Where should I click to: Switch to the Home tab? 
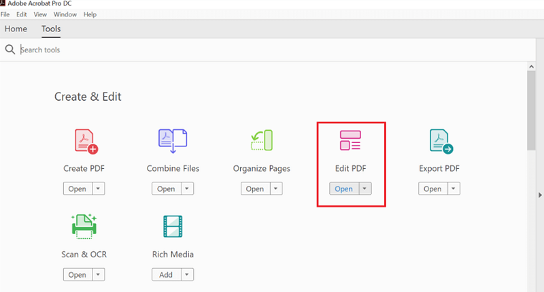point(16,29)
